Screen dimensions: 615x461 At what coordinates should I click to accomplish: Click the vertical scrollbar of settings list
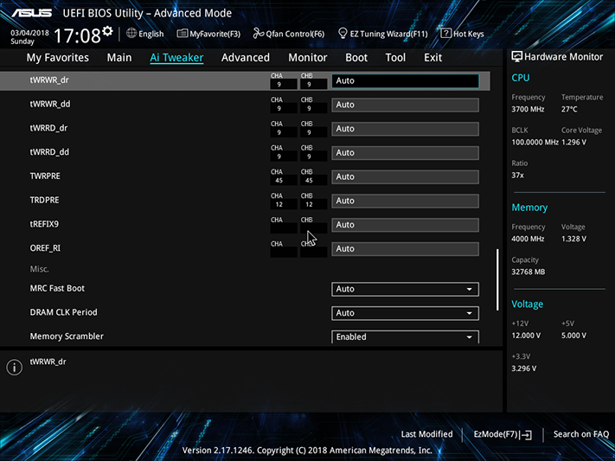coord(497,279)
